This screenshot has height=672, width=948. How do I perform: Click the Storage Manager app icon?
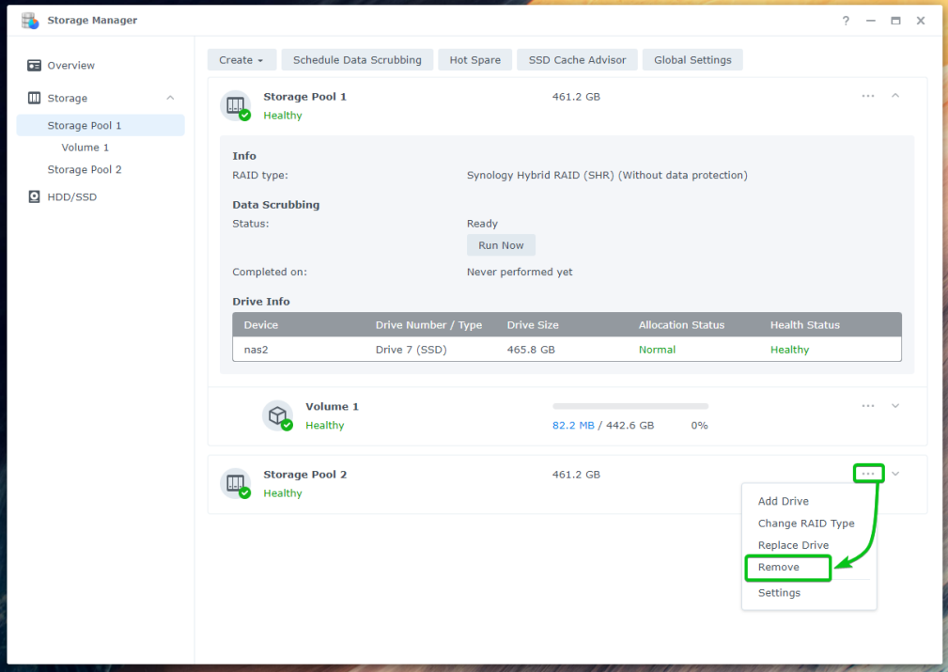pos(30,21)
